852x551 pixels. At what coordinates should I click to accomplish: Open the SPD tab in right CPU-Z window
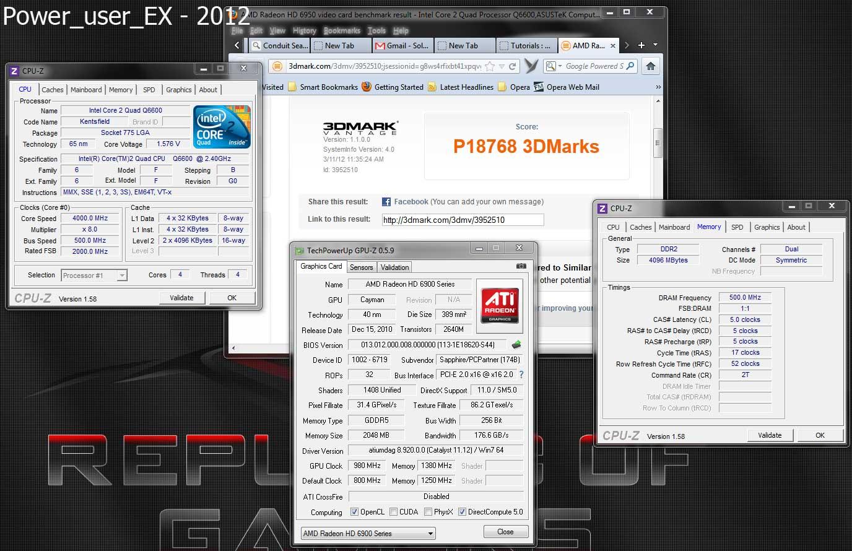click(x=737, y=227)
